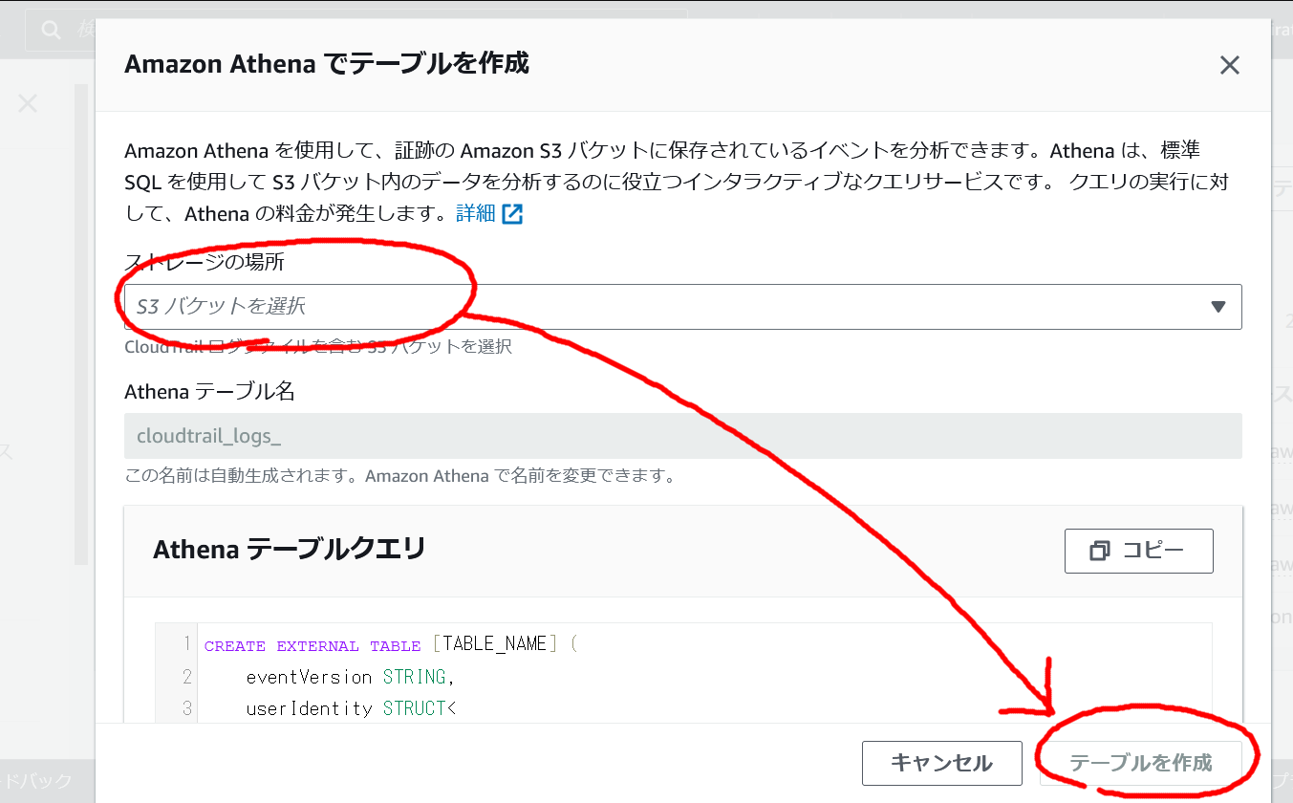
Task: Select the Athena table name field
Action: coord(682,436)
